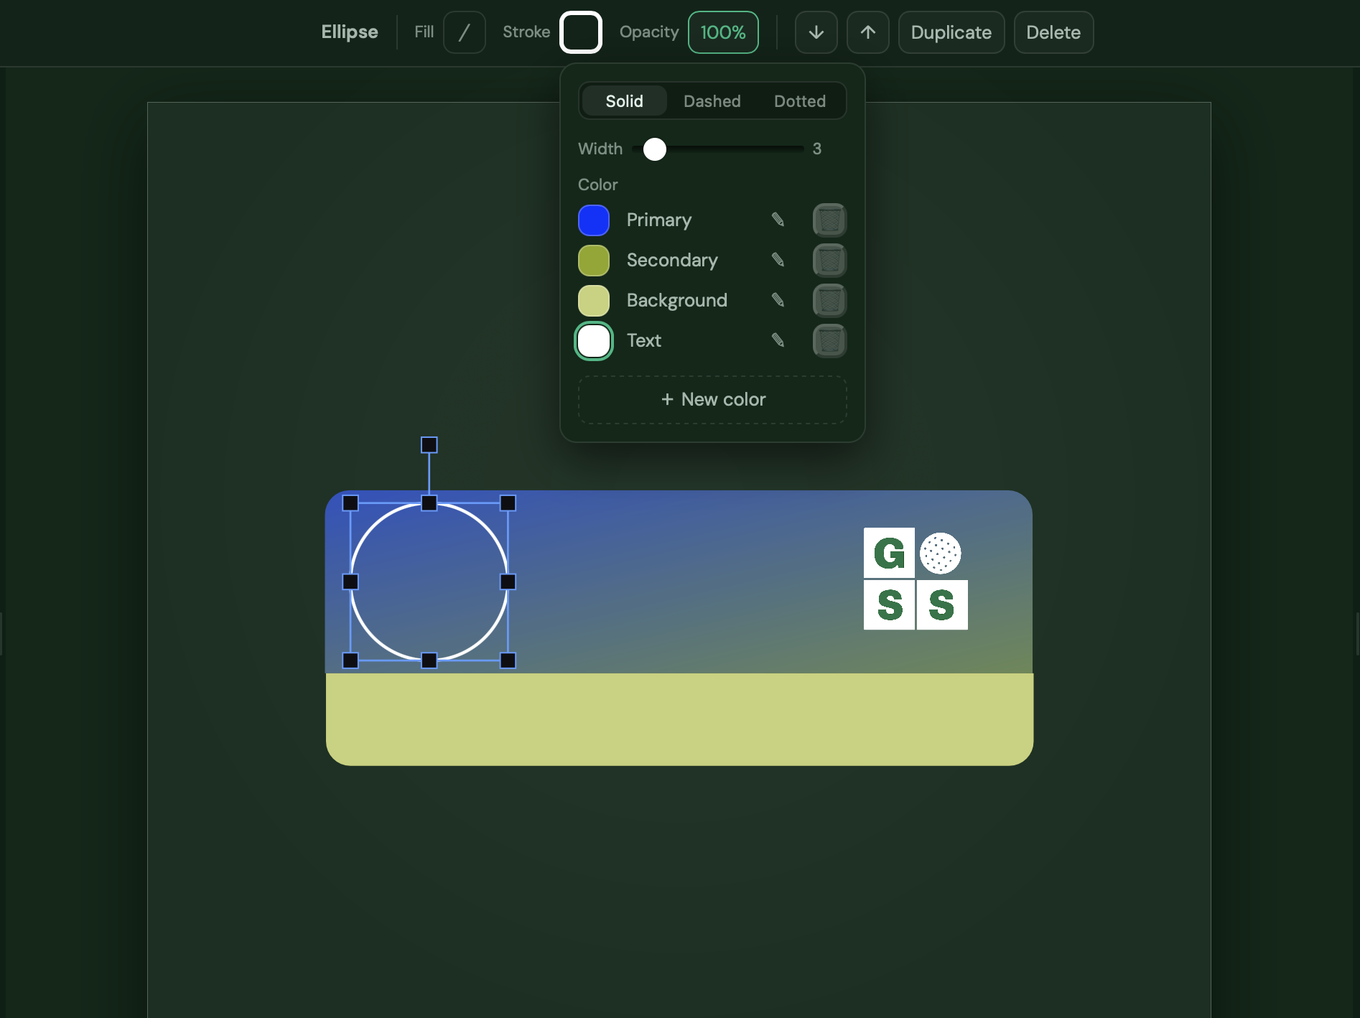
Task: Delete the Text color trash icon
Action: tap(829, 340)
